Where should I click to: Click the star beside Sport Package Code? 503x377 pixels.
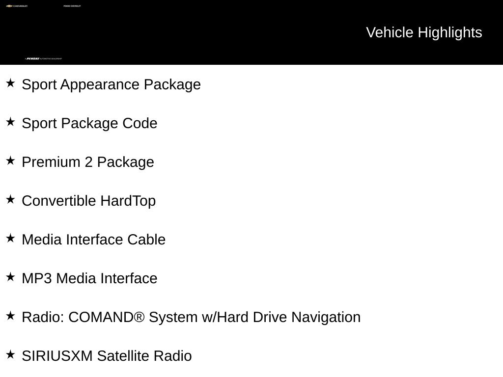(x=10, y=122)
